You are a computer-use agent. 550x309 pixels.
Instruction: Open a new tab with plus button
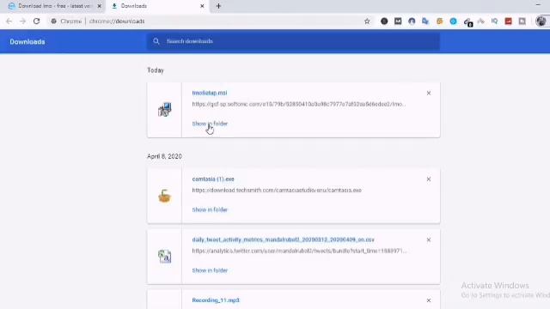(x=218, y=6)
